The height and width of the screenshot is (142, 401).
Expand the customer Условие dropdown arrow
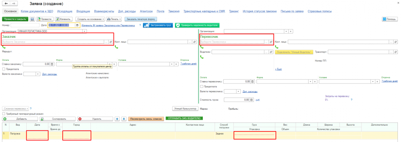pyautogui.click(x=172, y=64)
